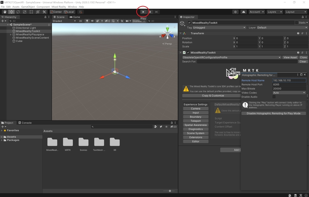This screenshot has height=197, width=309.
Task: Open the Account dropdown
Action: coord(257,12)
